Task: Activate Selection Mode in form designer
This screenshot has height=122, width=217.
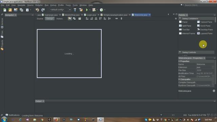Action: click(x=70, y=19)
